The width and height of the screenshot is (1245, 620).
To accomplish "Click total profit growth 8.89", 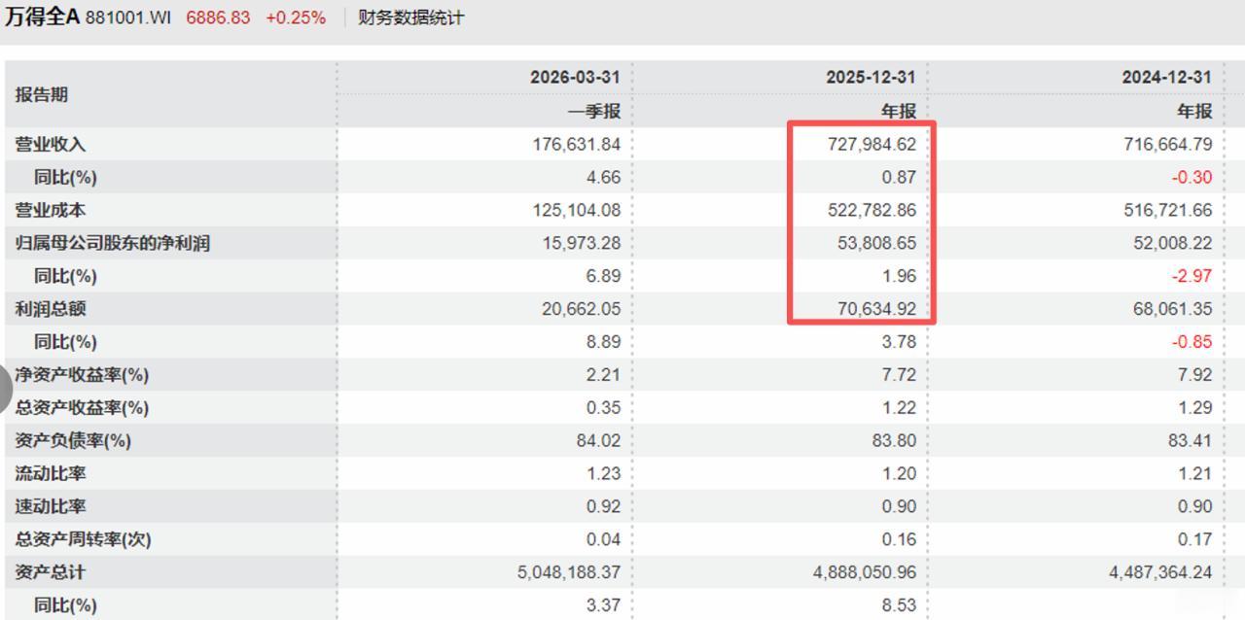I will coord(604,342).
